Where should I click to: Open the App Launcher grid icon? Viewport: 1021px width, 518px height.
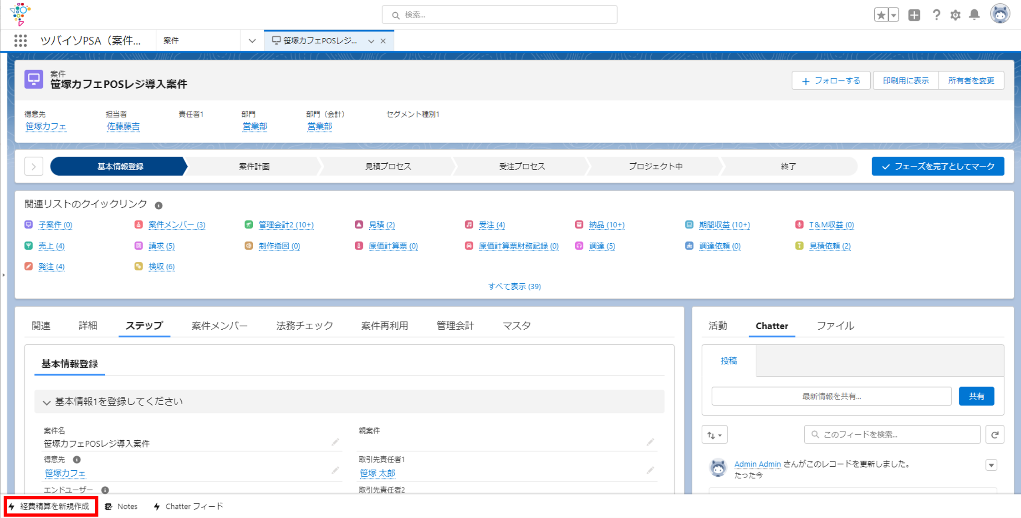point(20,40)
